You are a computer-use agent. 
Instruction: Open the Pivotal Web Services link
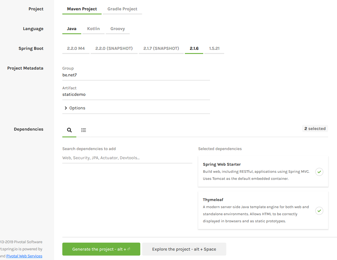tap(24, 256)
